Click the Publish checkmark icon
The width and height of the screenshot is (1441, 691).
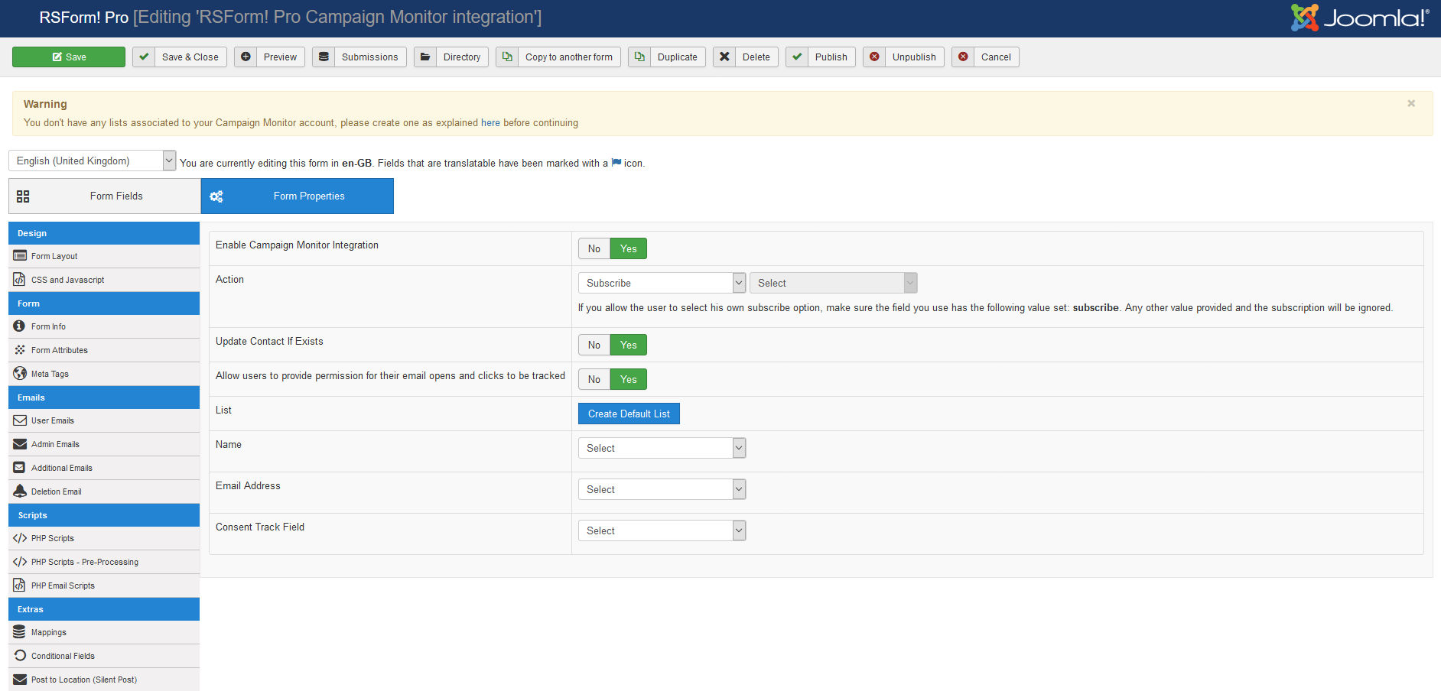tap(797, 57)
